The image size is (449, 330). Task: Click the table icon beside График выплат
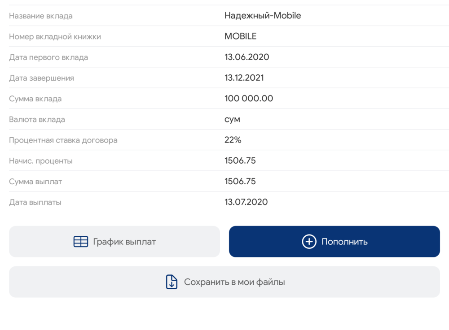pyautogui.click(x=81, y=242)
